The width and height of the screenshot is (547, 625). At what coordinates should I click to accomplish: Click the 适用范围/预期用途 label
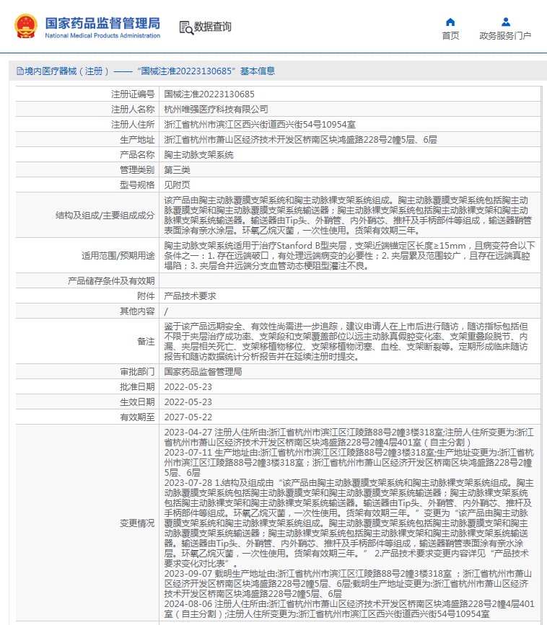tap(118, 256)
